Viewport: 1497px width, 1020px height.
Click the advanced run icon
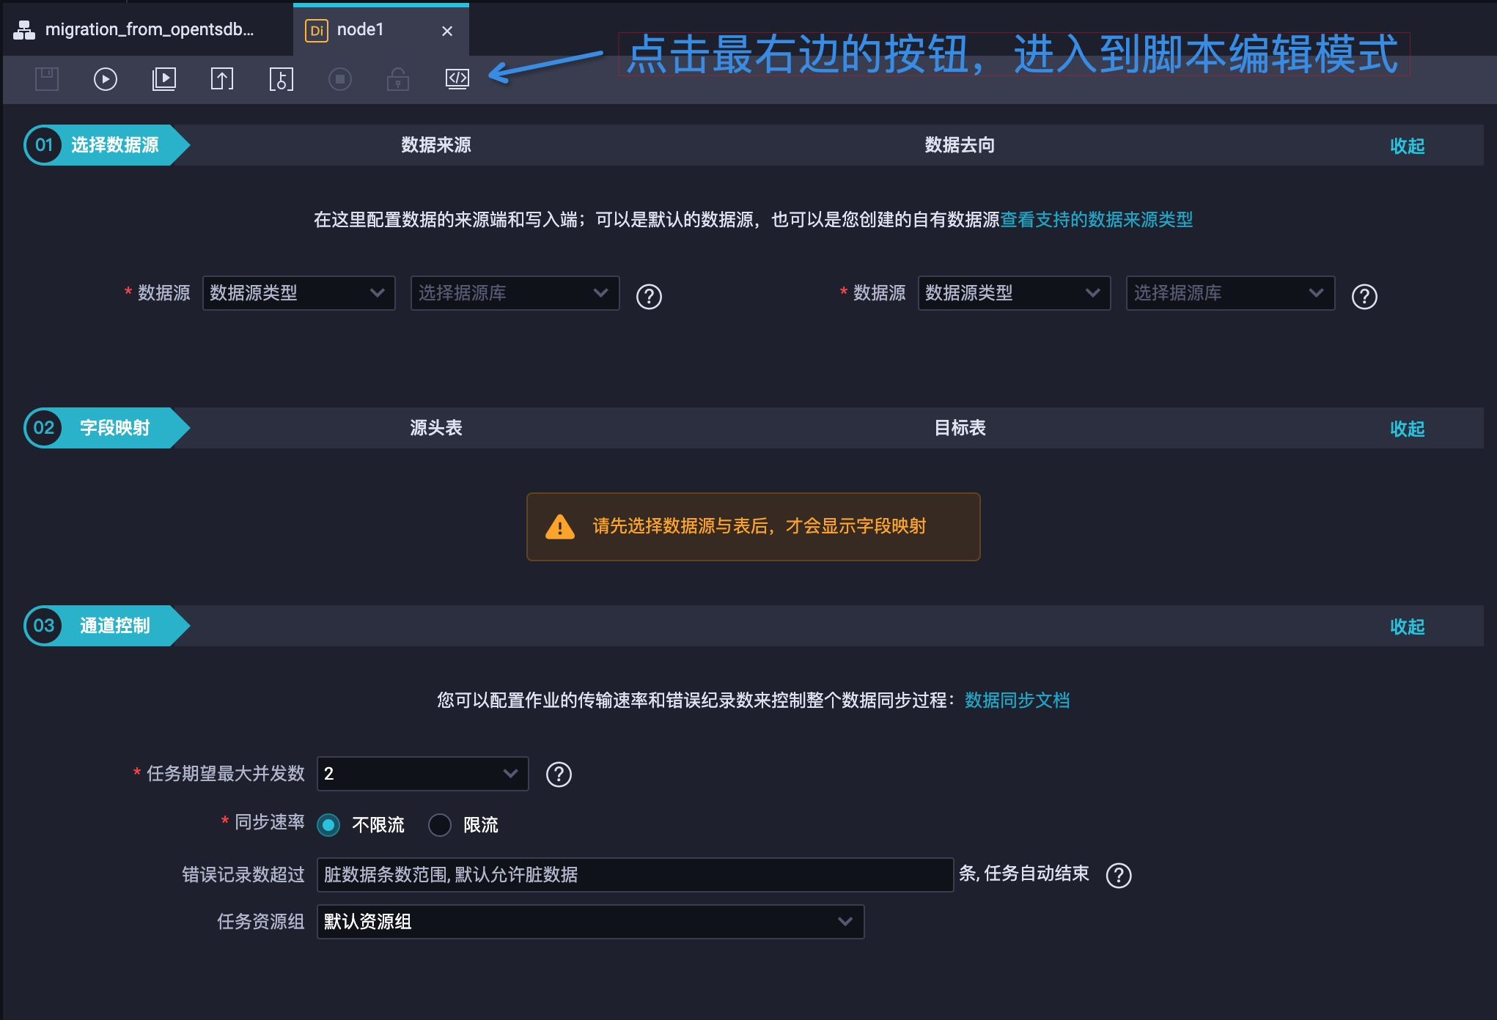[164, 78]
